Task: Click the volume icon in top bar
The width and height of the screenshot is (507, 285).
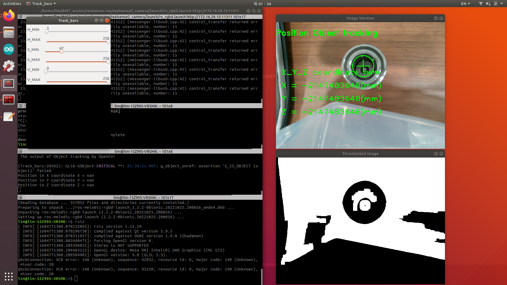Action: 488,4
